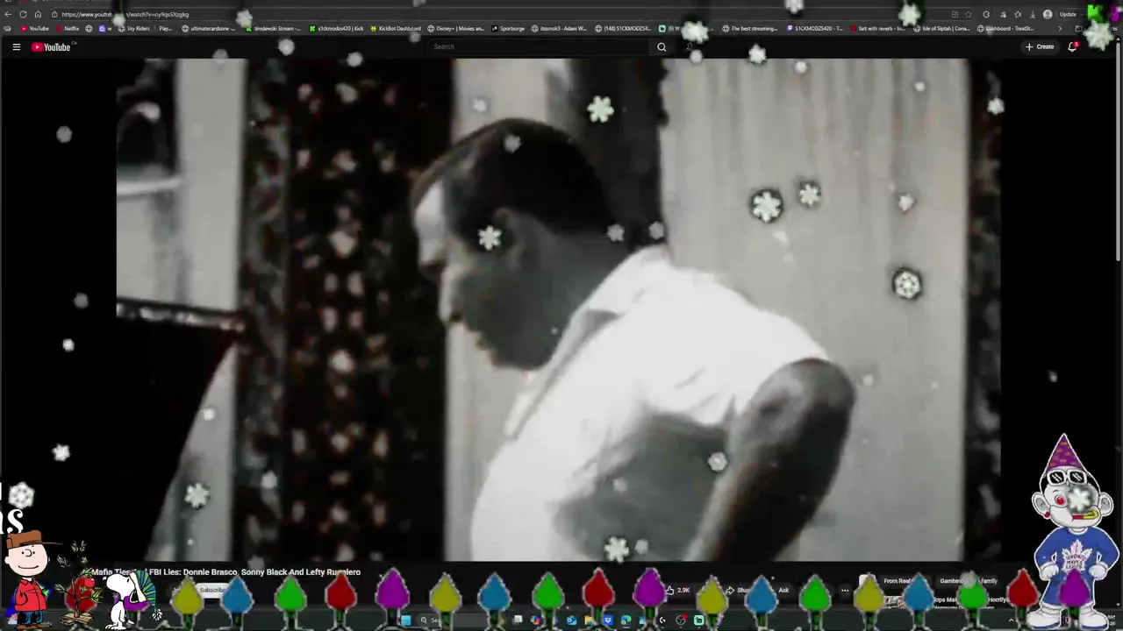The width and height of the screenshot is (1123, 631).
Task: Expand the bookmarks overflow chevron
Action: [x=1059, y=29]
